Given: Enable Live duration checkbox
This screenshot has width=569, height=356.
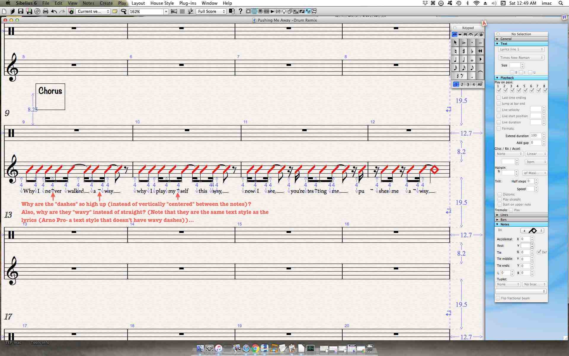Looking at the screenshot, I should pos(499,122).
